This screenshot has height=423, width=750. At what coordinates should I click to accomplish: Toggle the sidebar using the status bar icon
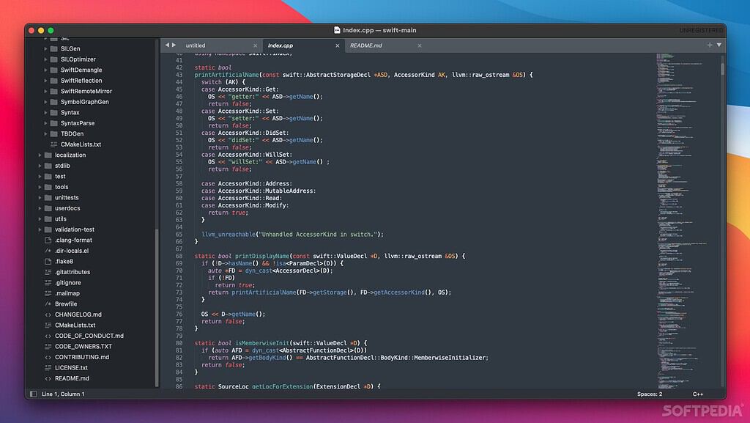click(33, 394)
